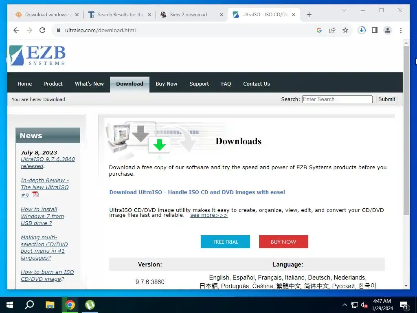Open Windows search from the taskbar
Screen dimensions: 417x313
click(x=29, y=305)
